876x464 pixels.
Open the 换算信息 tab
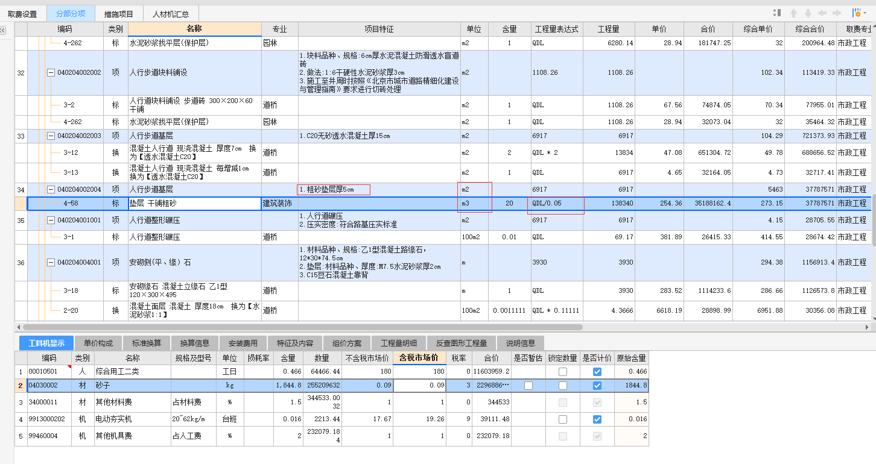point(195,343)
